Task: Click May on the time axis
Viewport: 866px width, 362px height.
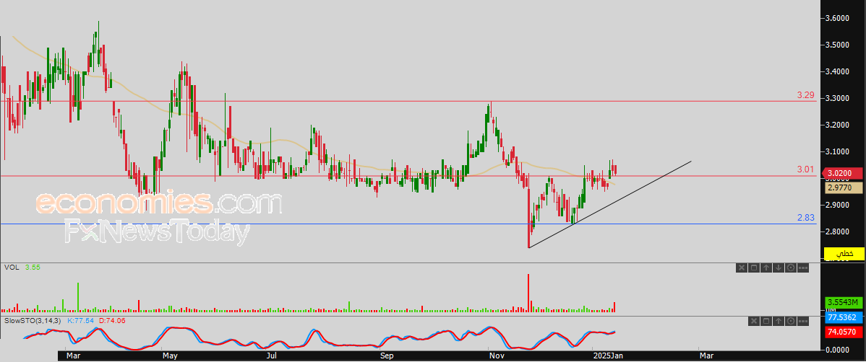Action: click(x=170, y=356)
